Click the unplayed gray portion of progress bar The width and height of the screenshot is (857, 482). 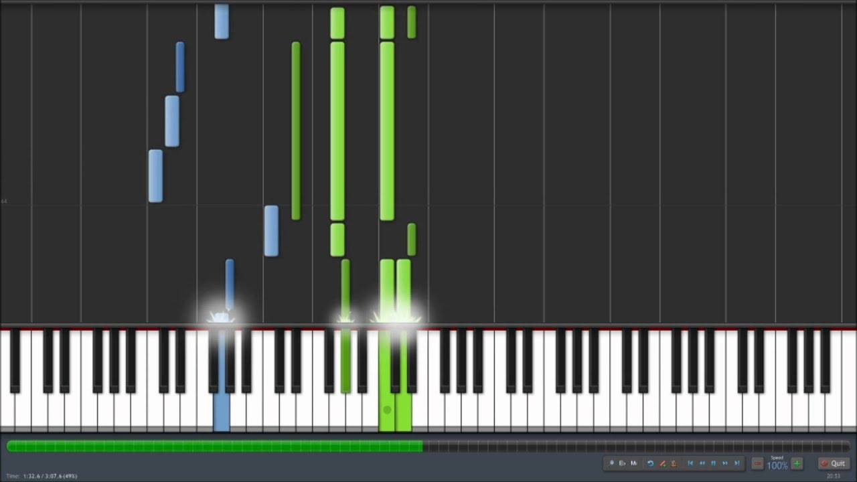(x=636, y=446)
